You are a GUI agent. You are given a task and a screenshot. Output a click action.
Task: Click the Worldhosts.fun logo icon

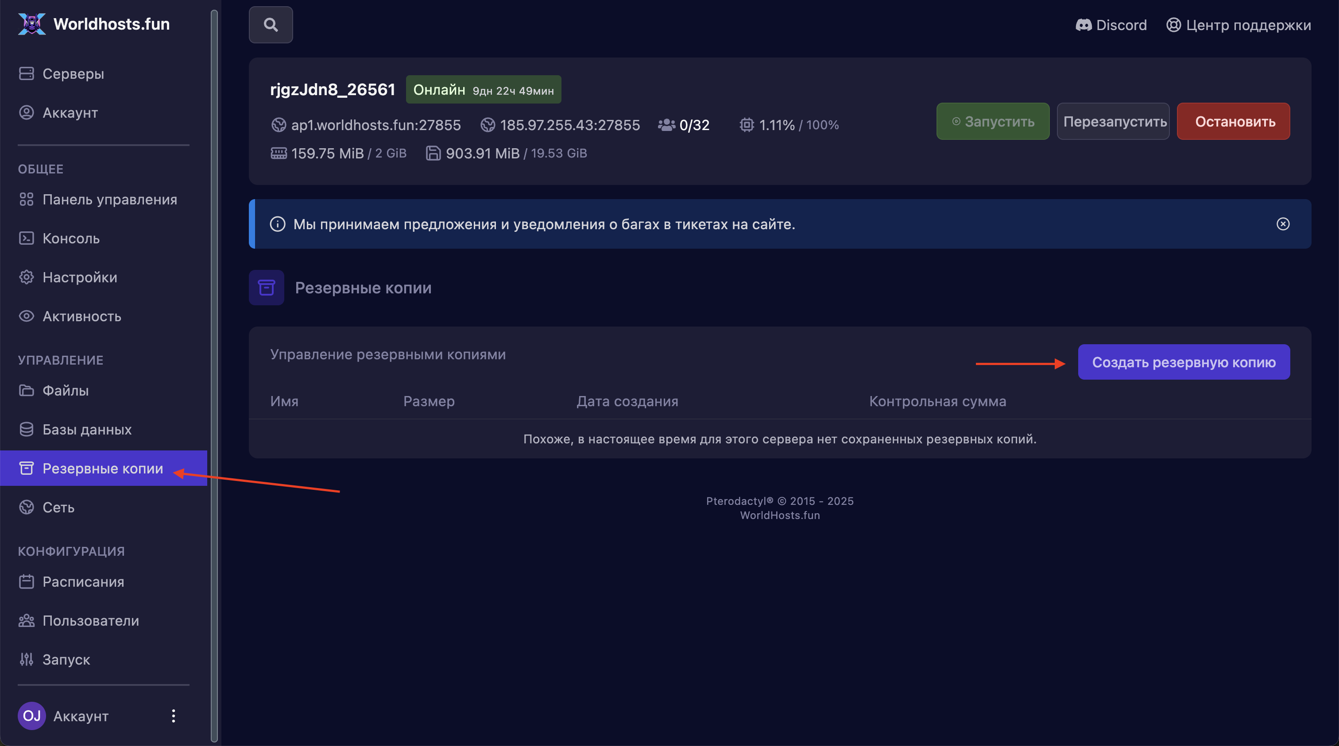click(32, 24)
